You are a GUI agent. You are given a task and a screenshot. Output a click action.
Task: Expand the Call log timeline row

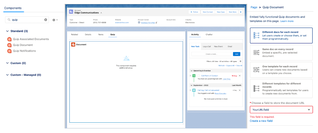pyautogui.click(x=190, y=90)
